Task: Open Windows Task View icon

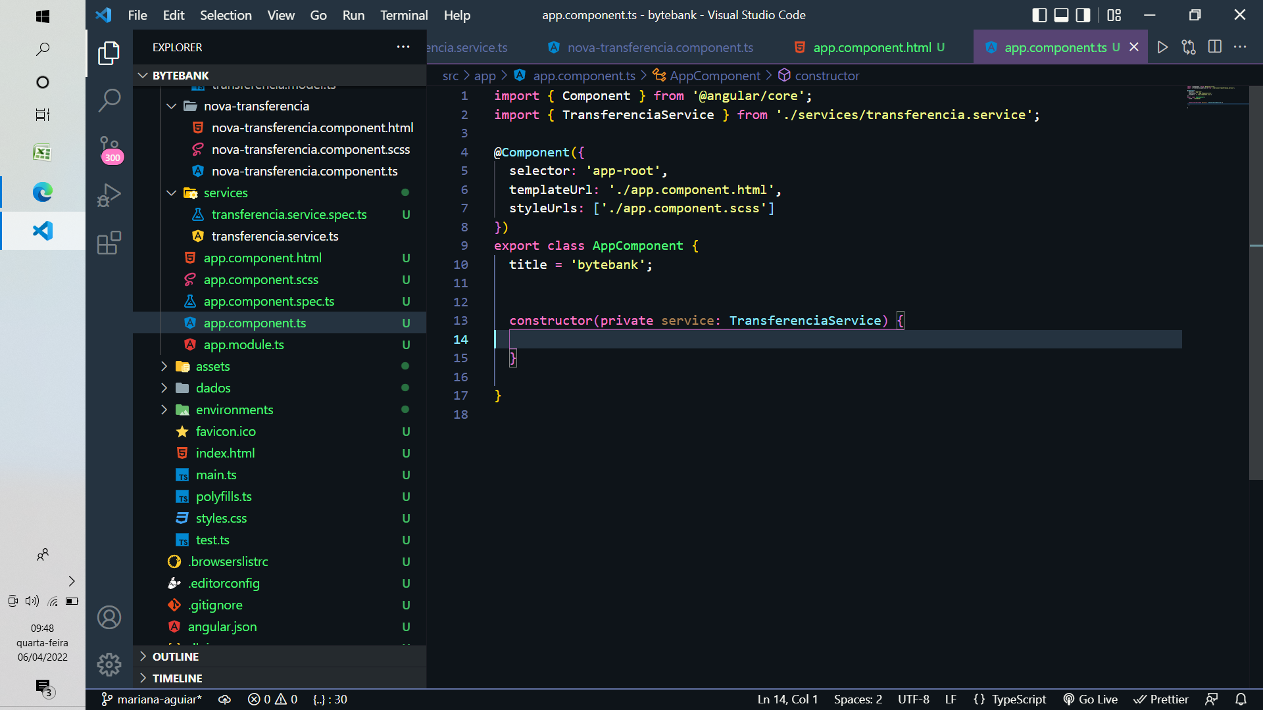Action: pos(43,115)
